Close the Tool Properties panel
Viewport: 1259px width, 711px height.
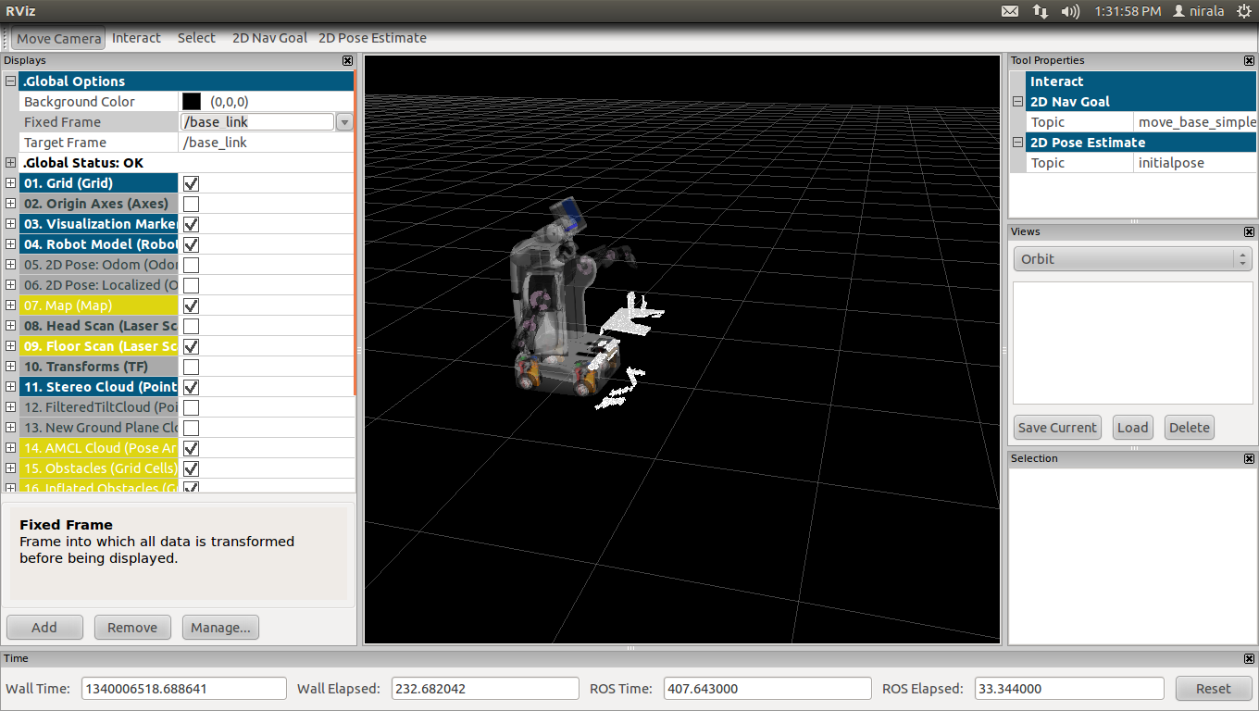point(1249,61)
